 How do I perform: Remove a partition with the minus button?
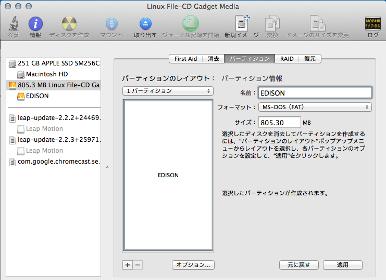coord(138,265)
